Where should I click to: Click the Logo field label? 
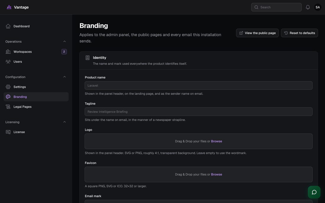point(89,130)
